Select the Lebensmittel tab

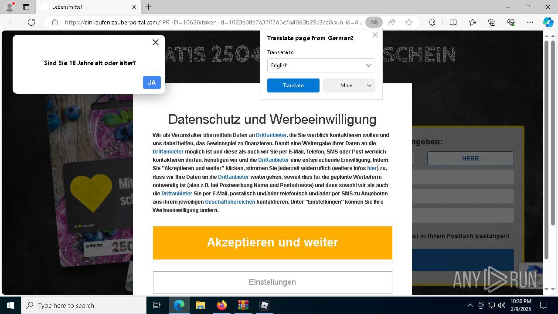click(x=88, y=7)
